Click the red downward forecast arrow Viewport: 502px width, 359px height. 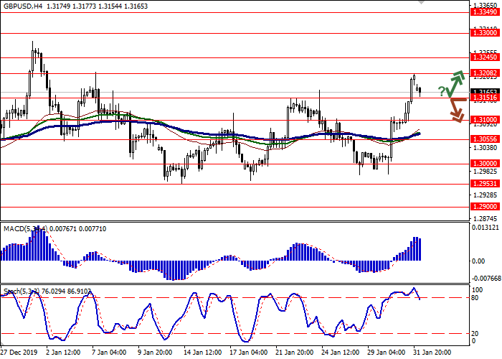pos(455,110)
